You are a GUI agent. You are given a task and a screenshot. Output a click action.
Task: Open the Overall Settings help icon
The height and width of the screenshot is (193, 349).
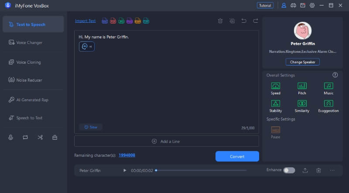[x=335, y=75]
